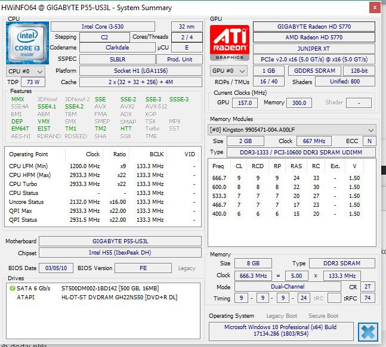Viewport: 386px width, 347px height.
Task: Click the VID column header
Action: [x=184, y=154]
